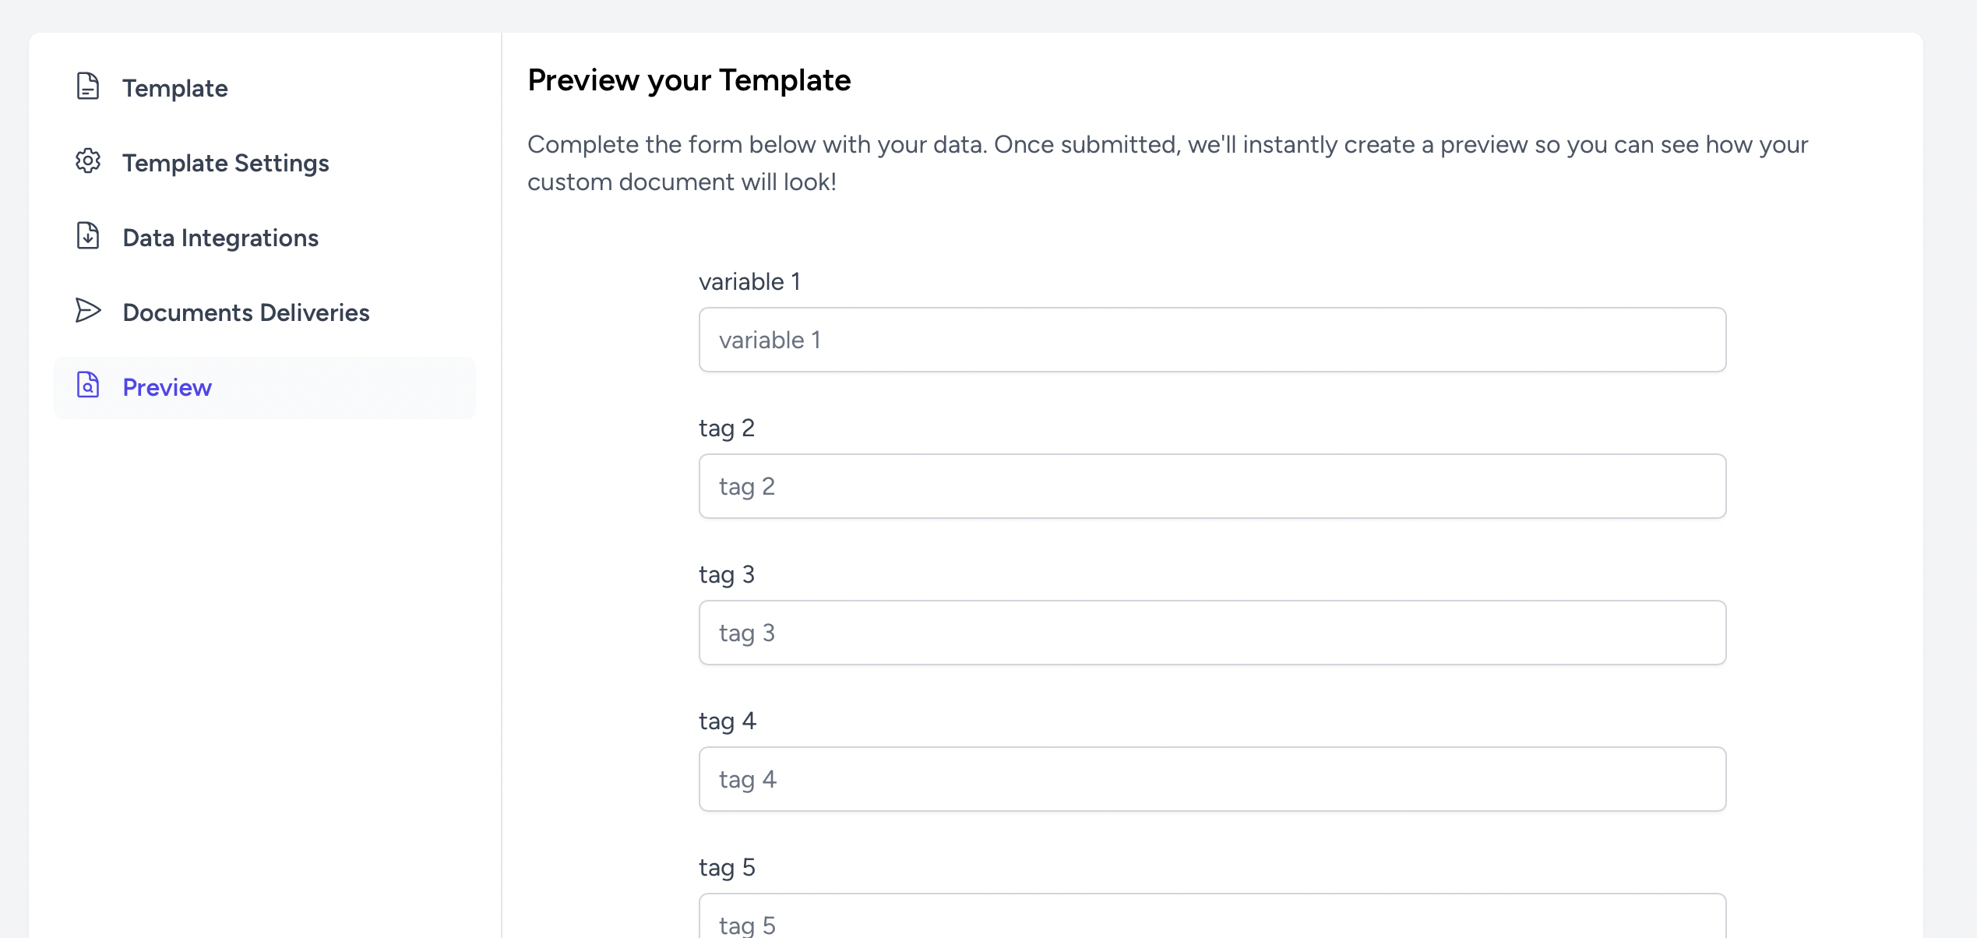Image resolution: width=1977 pixels, height=938 pixels.
Task: Click the "tag 5" label above its field
Action: [x=727, y=867]
